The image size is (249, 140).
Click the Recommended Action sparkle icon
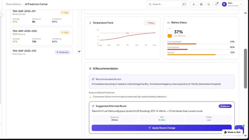[93, 79]
